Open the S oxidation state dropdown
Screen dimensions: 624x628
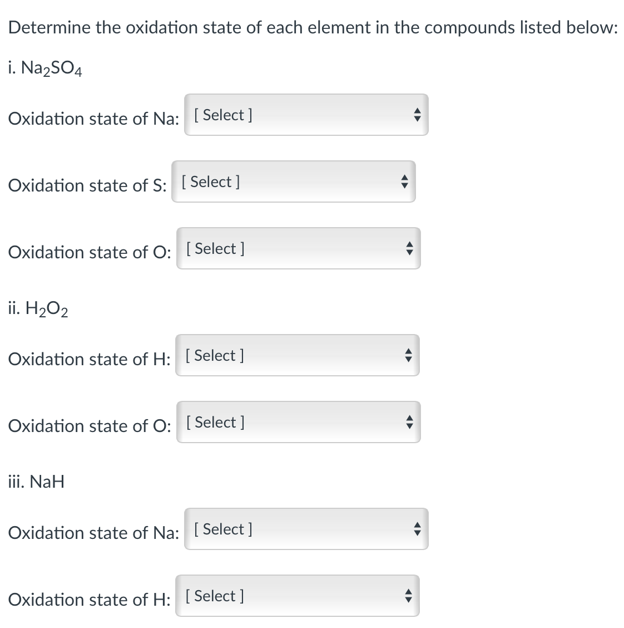point(294,181)
